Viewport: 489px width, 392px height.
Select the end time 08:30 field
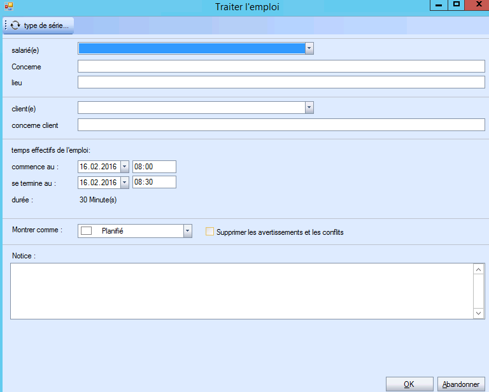(x=154, y=182)
